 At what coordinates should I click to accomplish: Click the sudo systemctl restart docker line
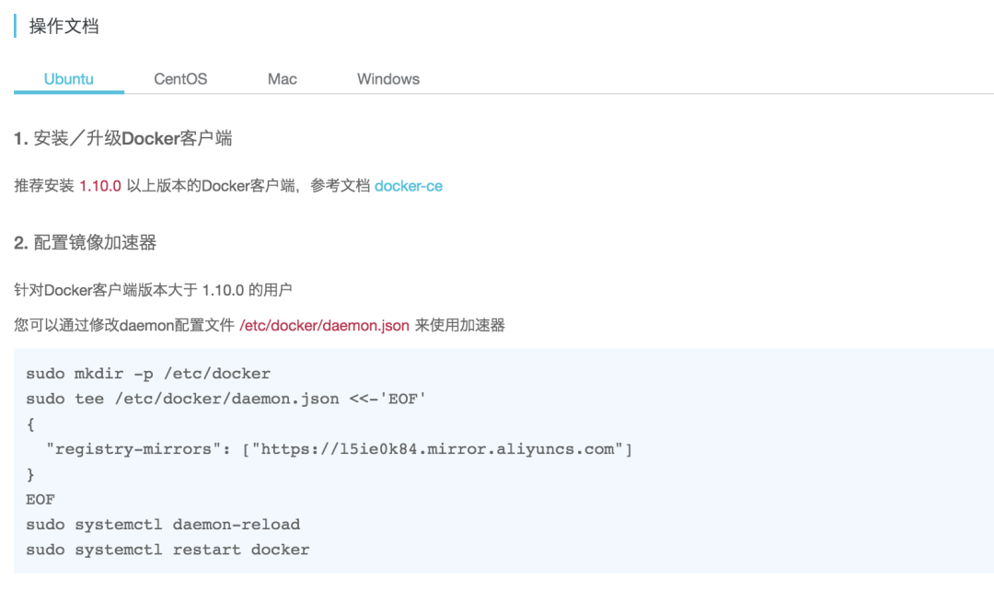(168, 550)
